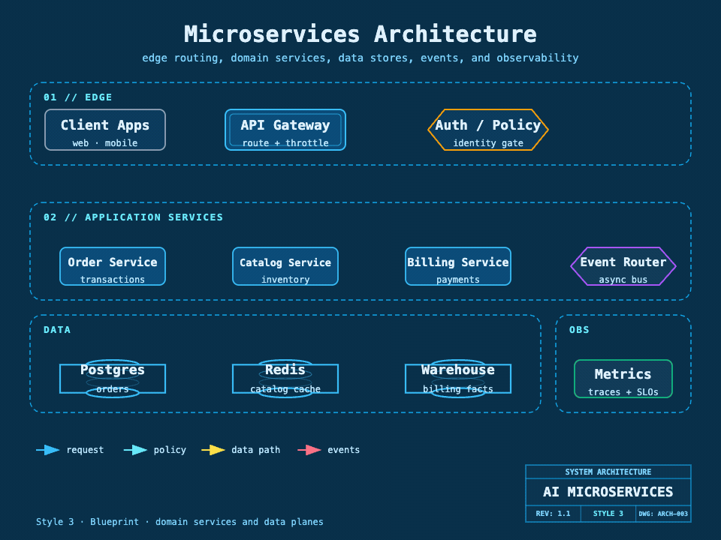The height and width of the screenshot is (540, 721).
Task: Click the Order Service node
Action: point(113,266)
